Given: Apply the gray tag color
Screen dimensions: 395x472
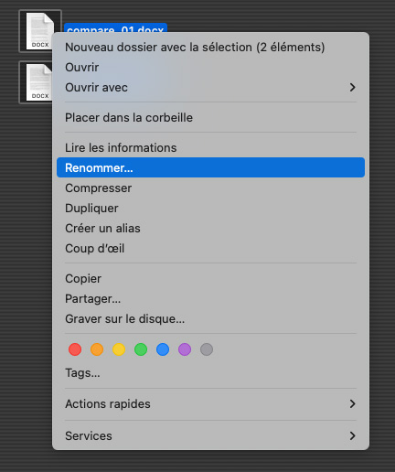Looking at the screenshot, I should (207, 349).
